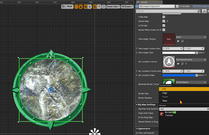Open the blue My Location Color swatch
The width and height of the screenshot is (209, 135).
coord(179,76)
